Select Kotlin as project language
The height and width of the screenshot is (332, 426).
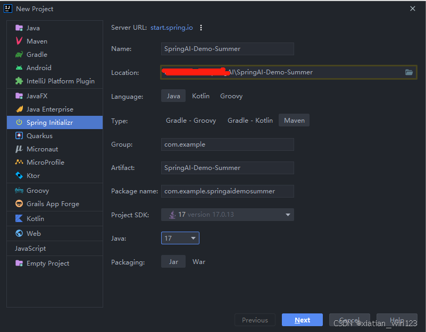[x=201, y=96]
